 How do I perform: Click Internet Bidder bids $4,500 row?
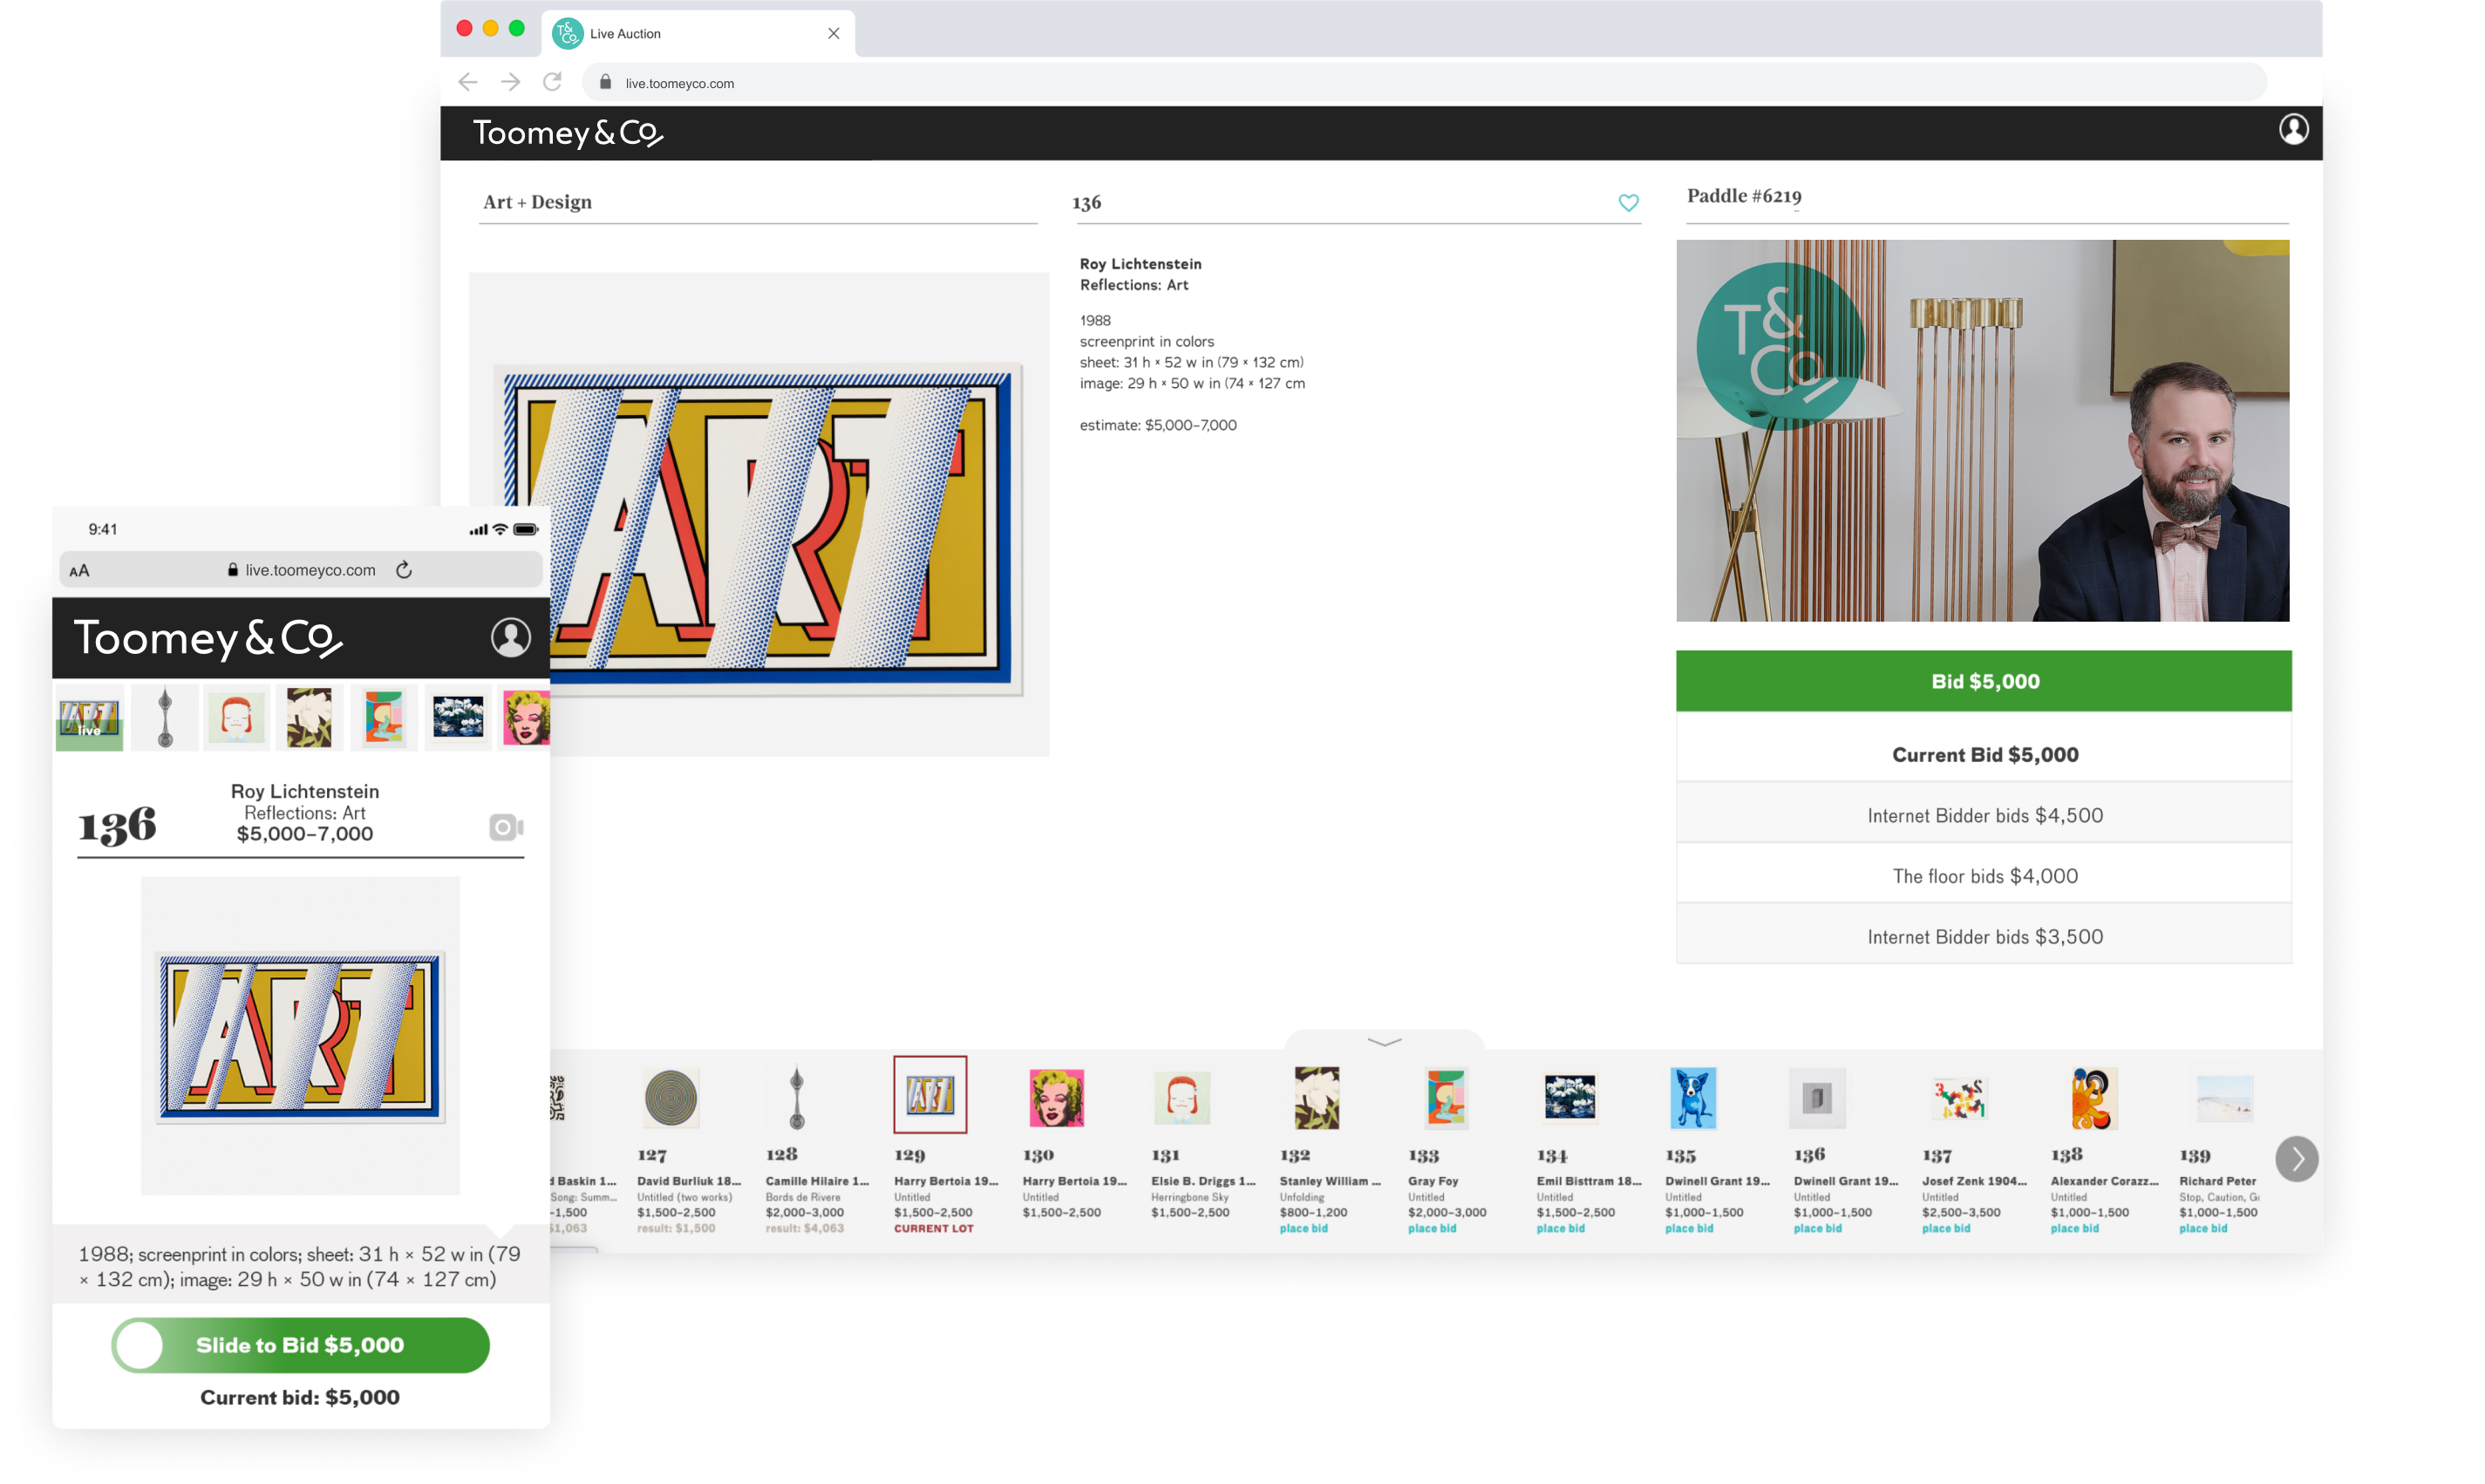point(1983,815)
